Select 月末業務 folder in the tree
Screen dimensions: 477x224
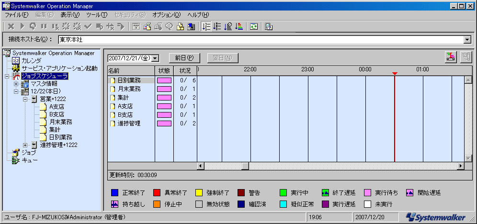pos(60,122)
